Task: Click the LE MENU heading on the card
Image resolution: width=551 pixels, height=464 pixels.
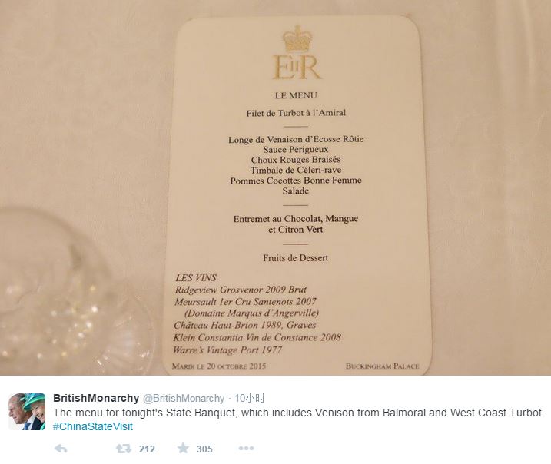Action: pyautogui.click(x=295, y=95)
